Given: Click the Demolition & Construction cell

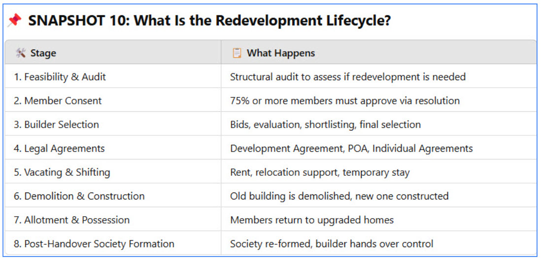Looking at the screenshot, I should coord(113,195).
